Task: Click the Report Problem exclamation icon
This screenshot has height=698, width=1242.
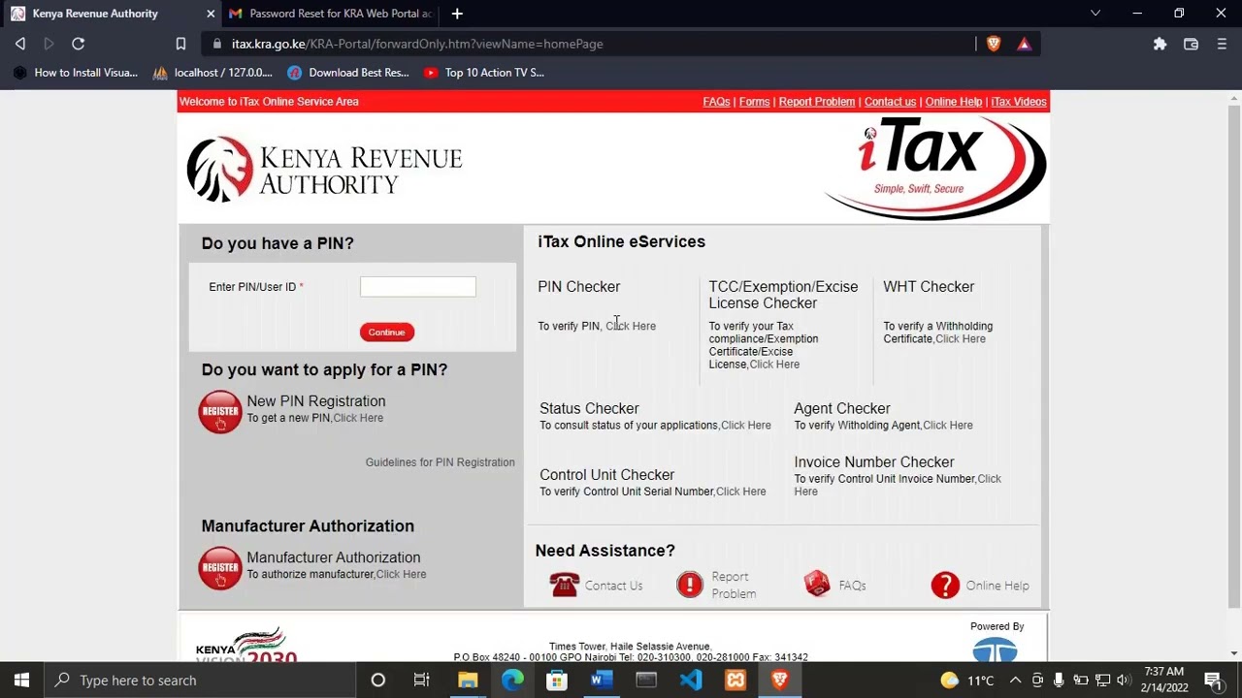Action: tap(690, 585)
